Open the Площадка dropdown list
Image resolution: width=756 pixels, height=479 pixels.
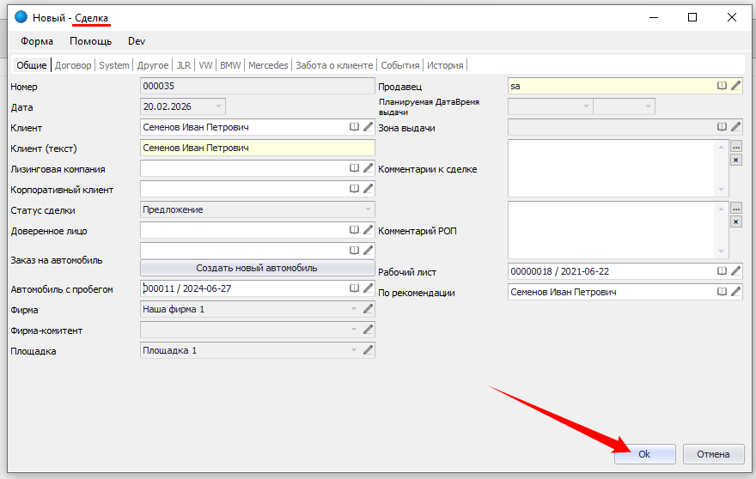[x=353, y=350]
